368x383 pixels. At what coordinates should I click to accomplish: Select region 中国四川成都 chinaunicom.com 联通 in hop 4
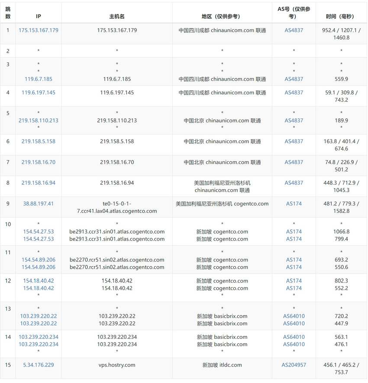point(222,93)
